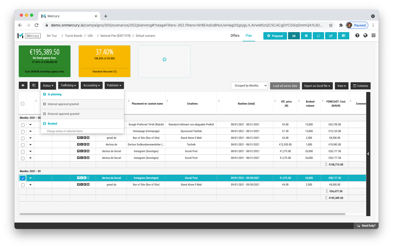Open the Trafficking dropdown
The width and height of the screenshot is (393, 248).
68,85
